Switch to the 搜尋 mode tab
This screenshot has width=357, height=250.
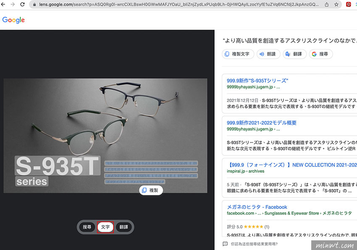(x=87, y=227)
